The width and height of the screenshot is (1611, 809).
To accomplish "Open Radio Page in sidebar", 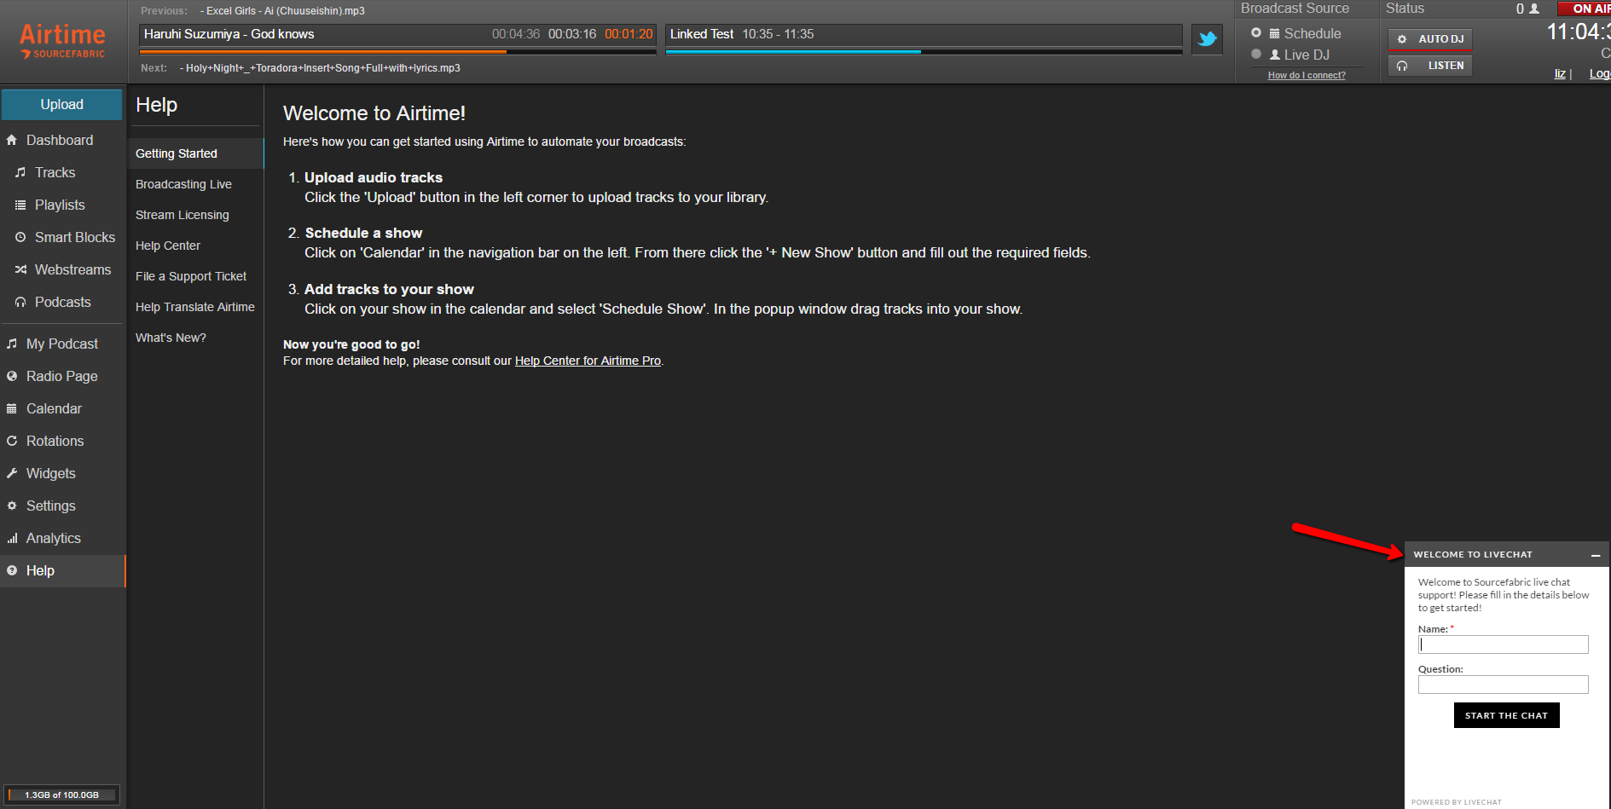I will coord(63,376).
